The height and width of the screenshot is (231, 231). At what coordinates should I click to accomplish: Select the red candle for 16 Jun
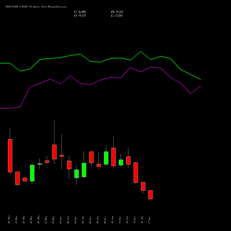pyautogui.click(x=143, y=186)
